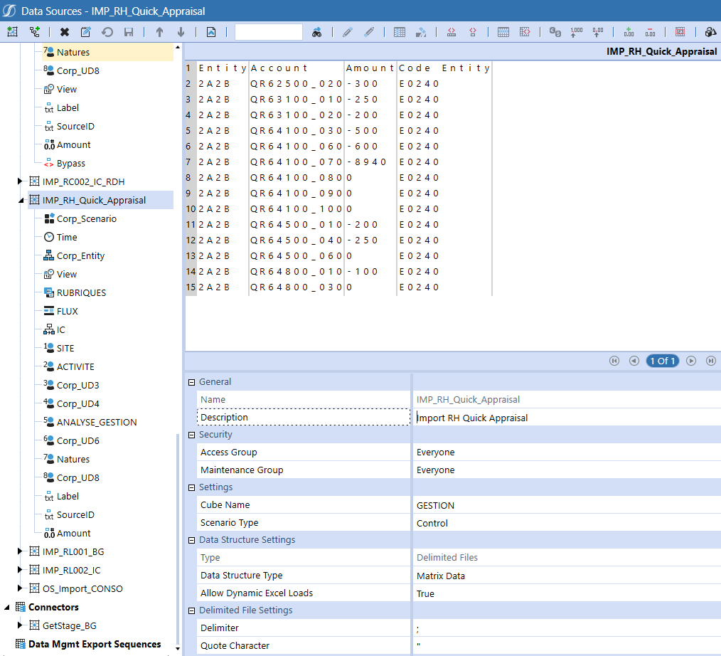721x656 pixels.
Task: Go to the next page of preview
Action: pyautogui.click(x=690, y=361)
